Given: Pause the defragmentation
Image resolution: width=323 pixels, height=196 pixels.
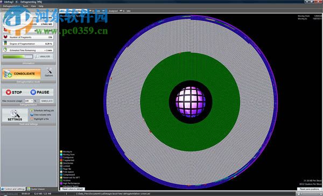Looking at the screenshot, I should click(40, 92).
